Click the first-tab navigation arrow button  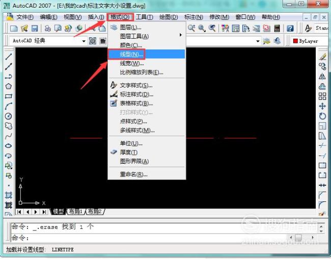tap(19, 212)
